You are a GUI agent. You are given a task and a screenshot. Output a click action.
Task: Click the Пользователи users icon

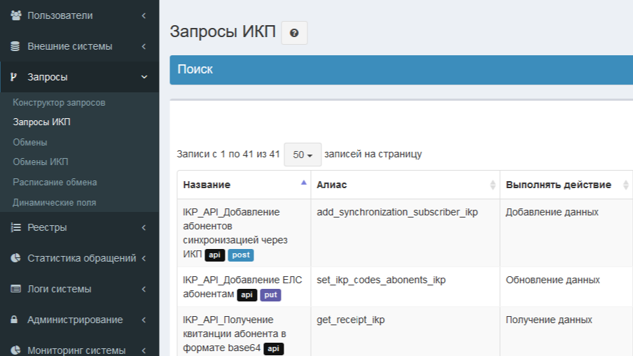(x=15, y=15)
